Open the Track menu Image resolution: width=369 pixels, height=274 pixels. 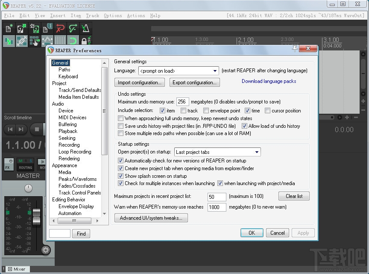(93, 15)
